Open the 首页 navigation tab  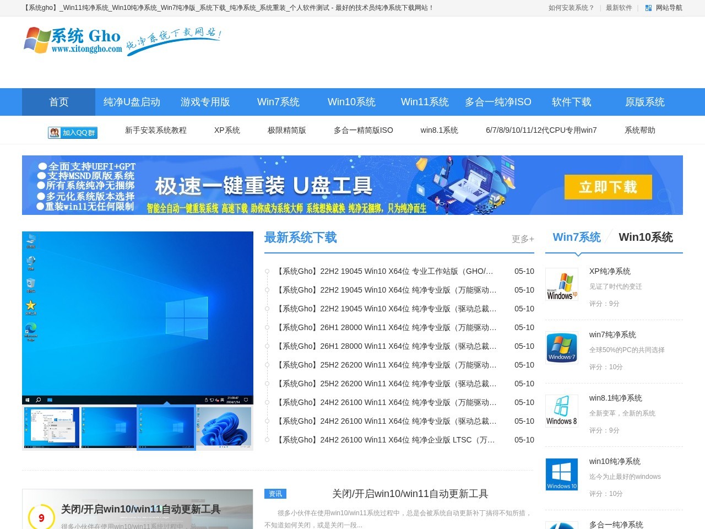(58, 102)
